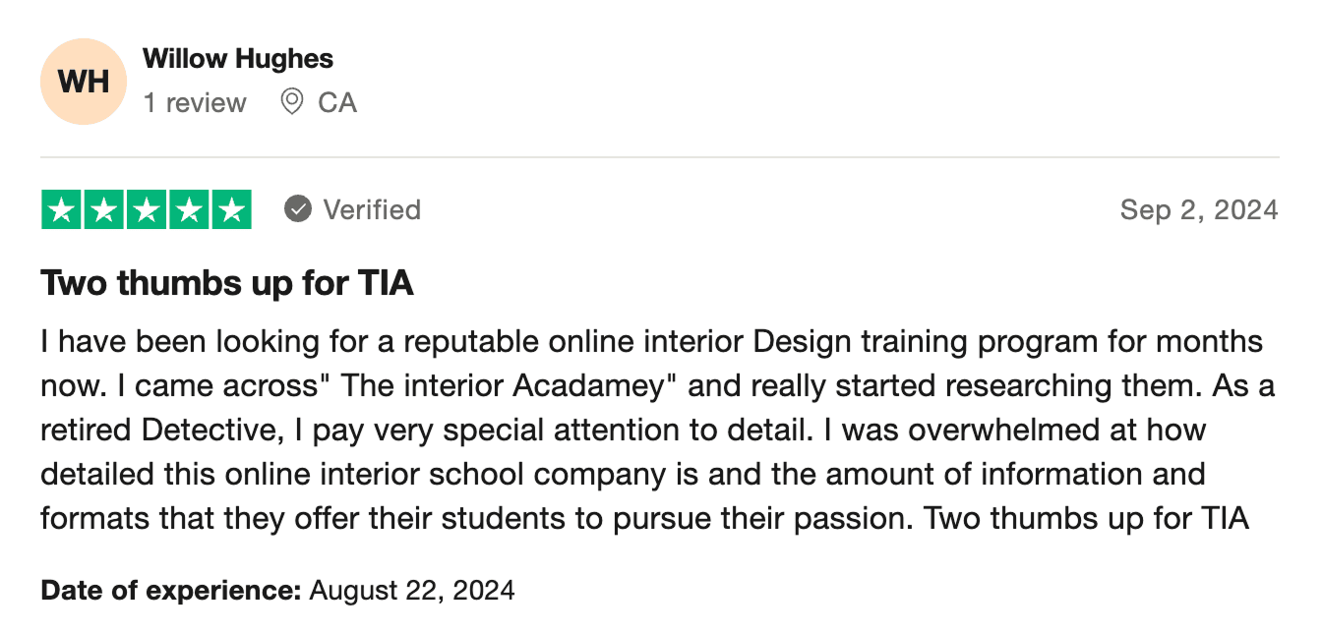Open the bold "Two thumbs up for TIA" heading
Screen dimensions: 1322x633
click(227, 284)
